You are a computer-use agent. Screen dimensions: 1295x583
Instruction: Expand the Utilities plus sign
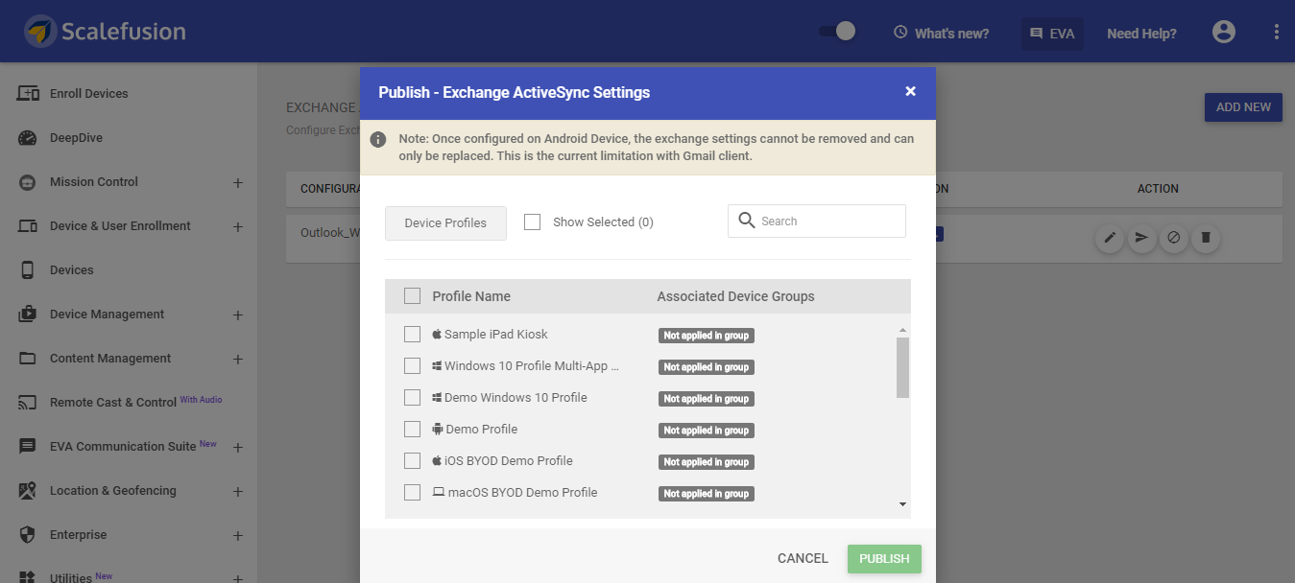click(x=238, y=578)
